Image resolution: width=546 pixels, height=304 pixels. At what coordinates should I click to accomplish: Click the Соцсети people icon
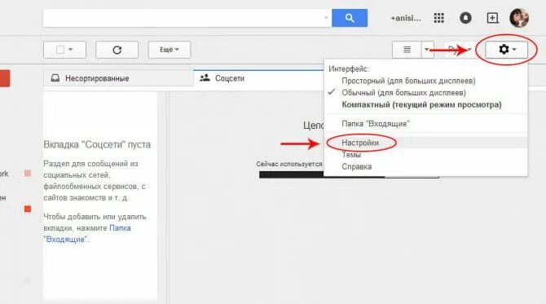click(205, 77)
